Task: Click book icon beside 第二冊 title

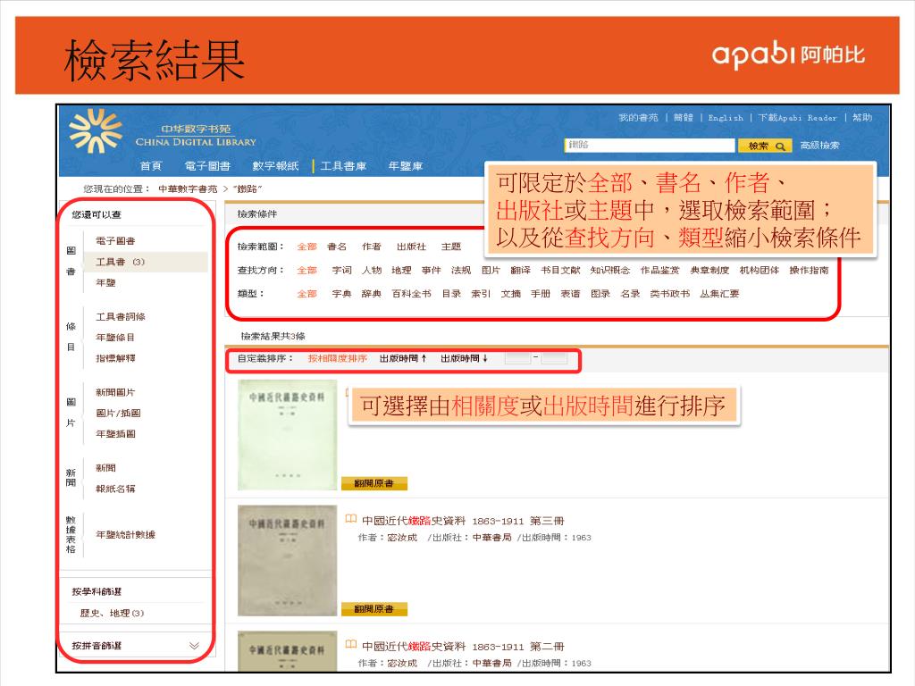Action: [x=350, y=644]
